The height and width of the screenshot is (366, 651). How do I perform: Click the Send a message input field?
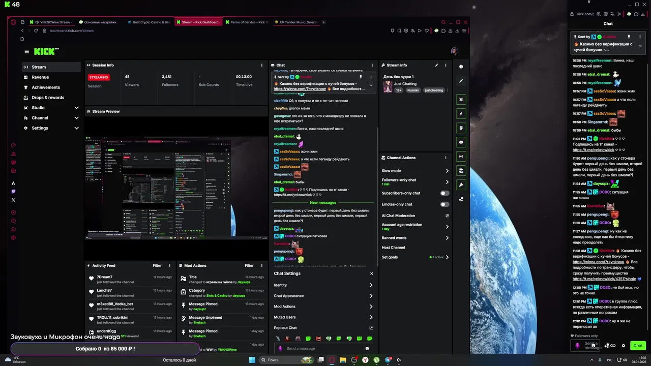click(x=323, y=349)
